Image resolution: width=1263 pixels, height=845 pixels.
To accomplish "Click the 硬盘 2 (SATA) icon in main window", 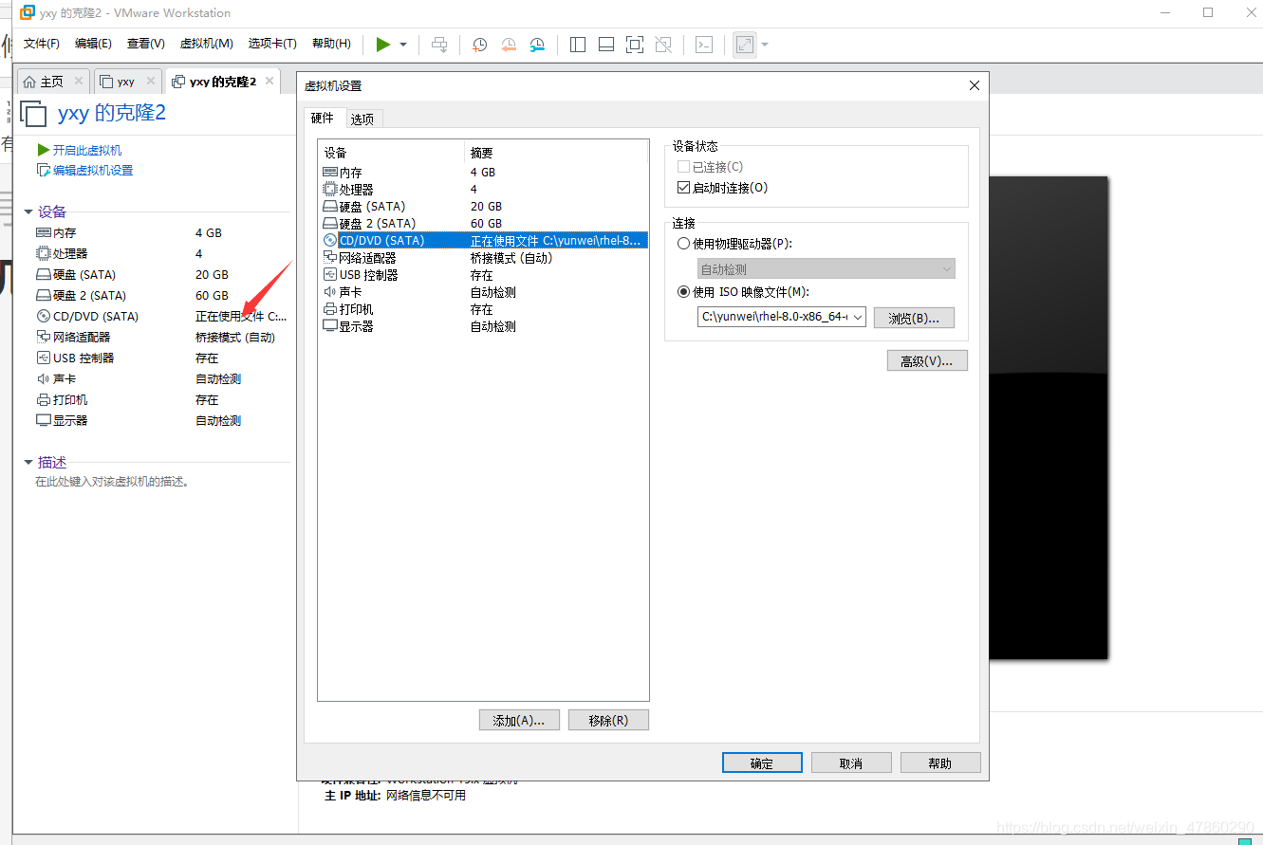I will pos(43,295).
